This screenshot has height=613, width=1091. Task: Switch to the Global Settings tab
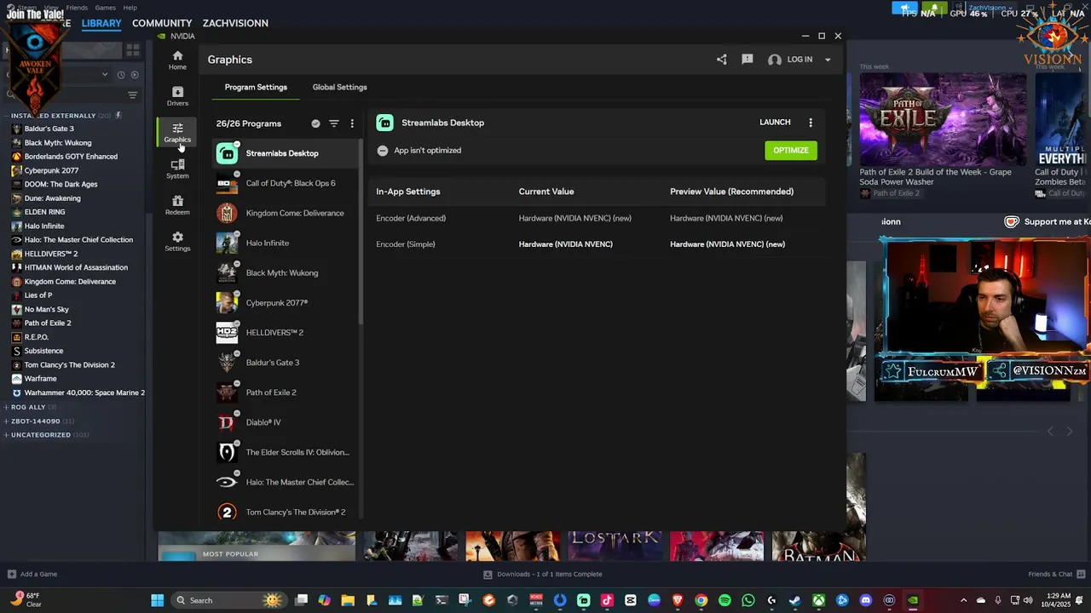[x=339, y=88]
